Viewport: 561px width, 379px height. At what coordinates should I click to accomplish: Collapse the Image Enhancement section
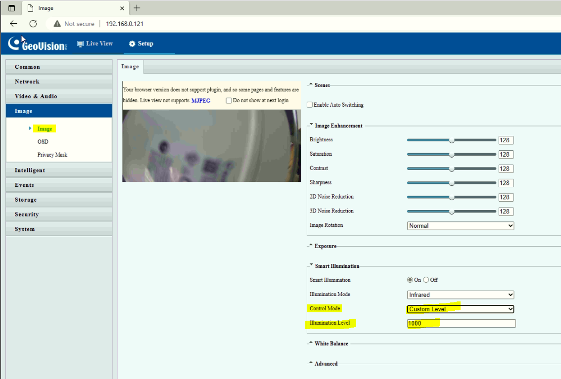(x=311, y=125)
